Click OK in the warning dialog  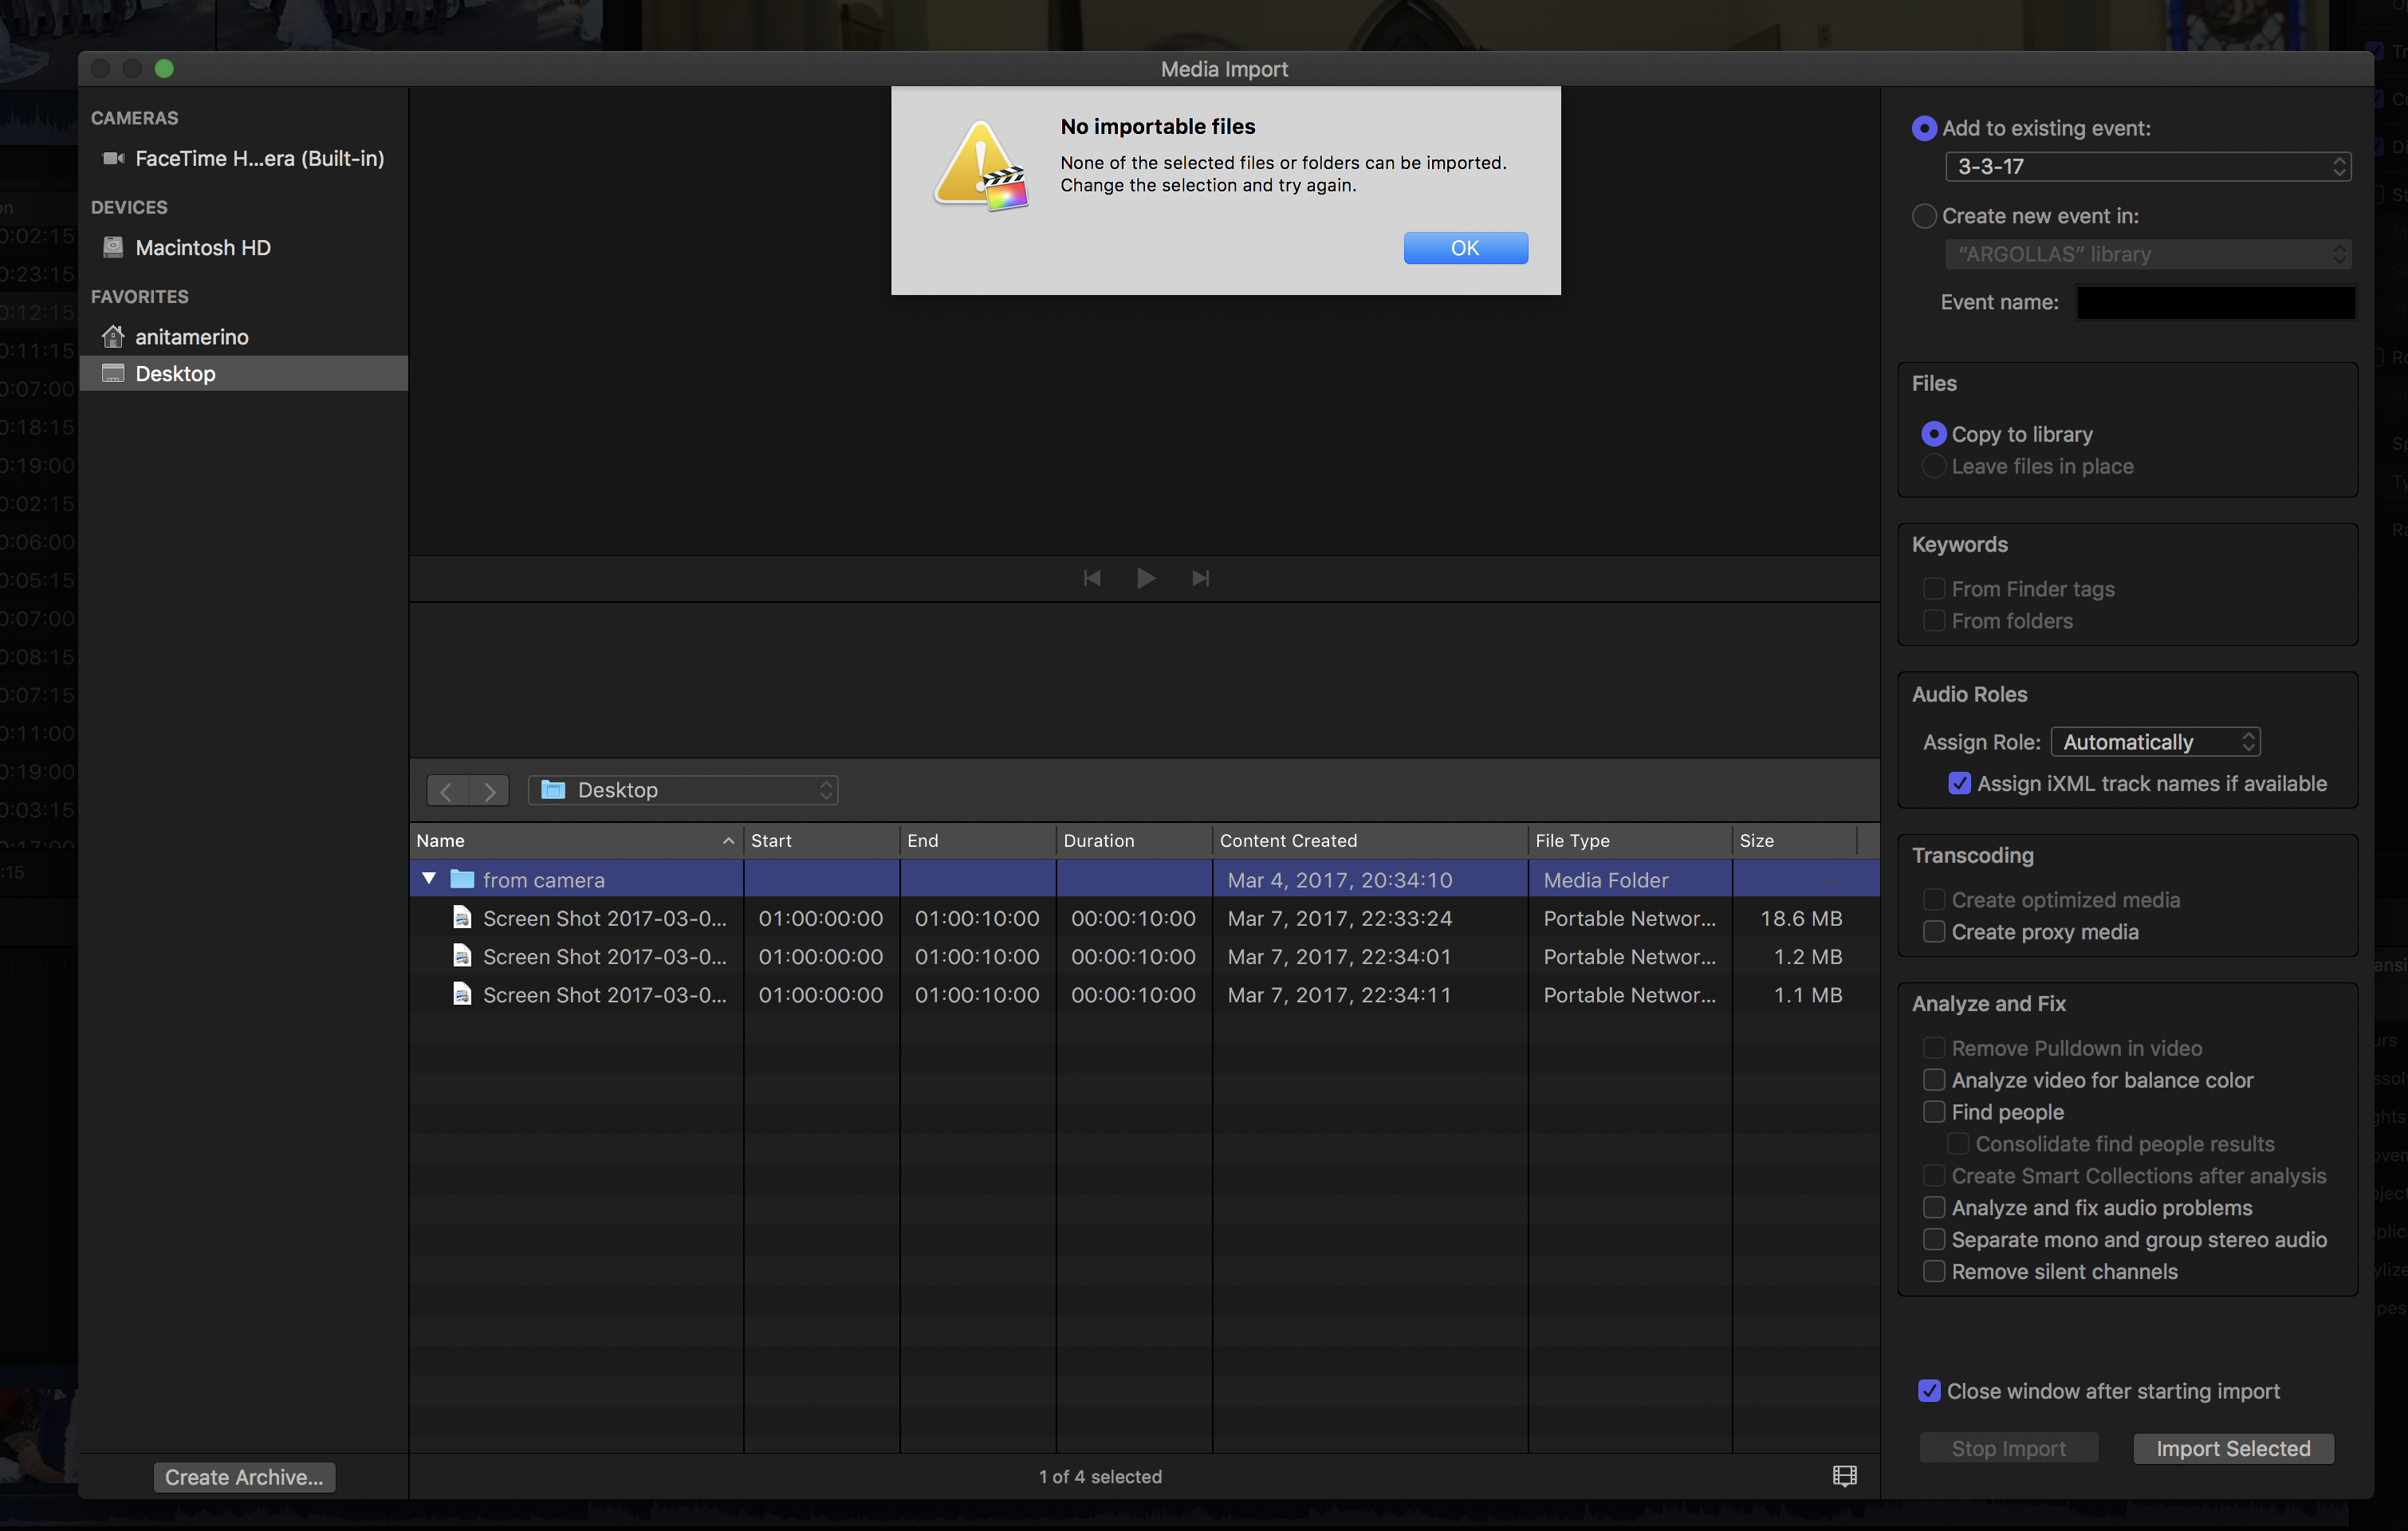tap(1465, 248)
